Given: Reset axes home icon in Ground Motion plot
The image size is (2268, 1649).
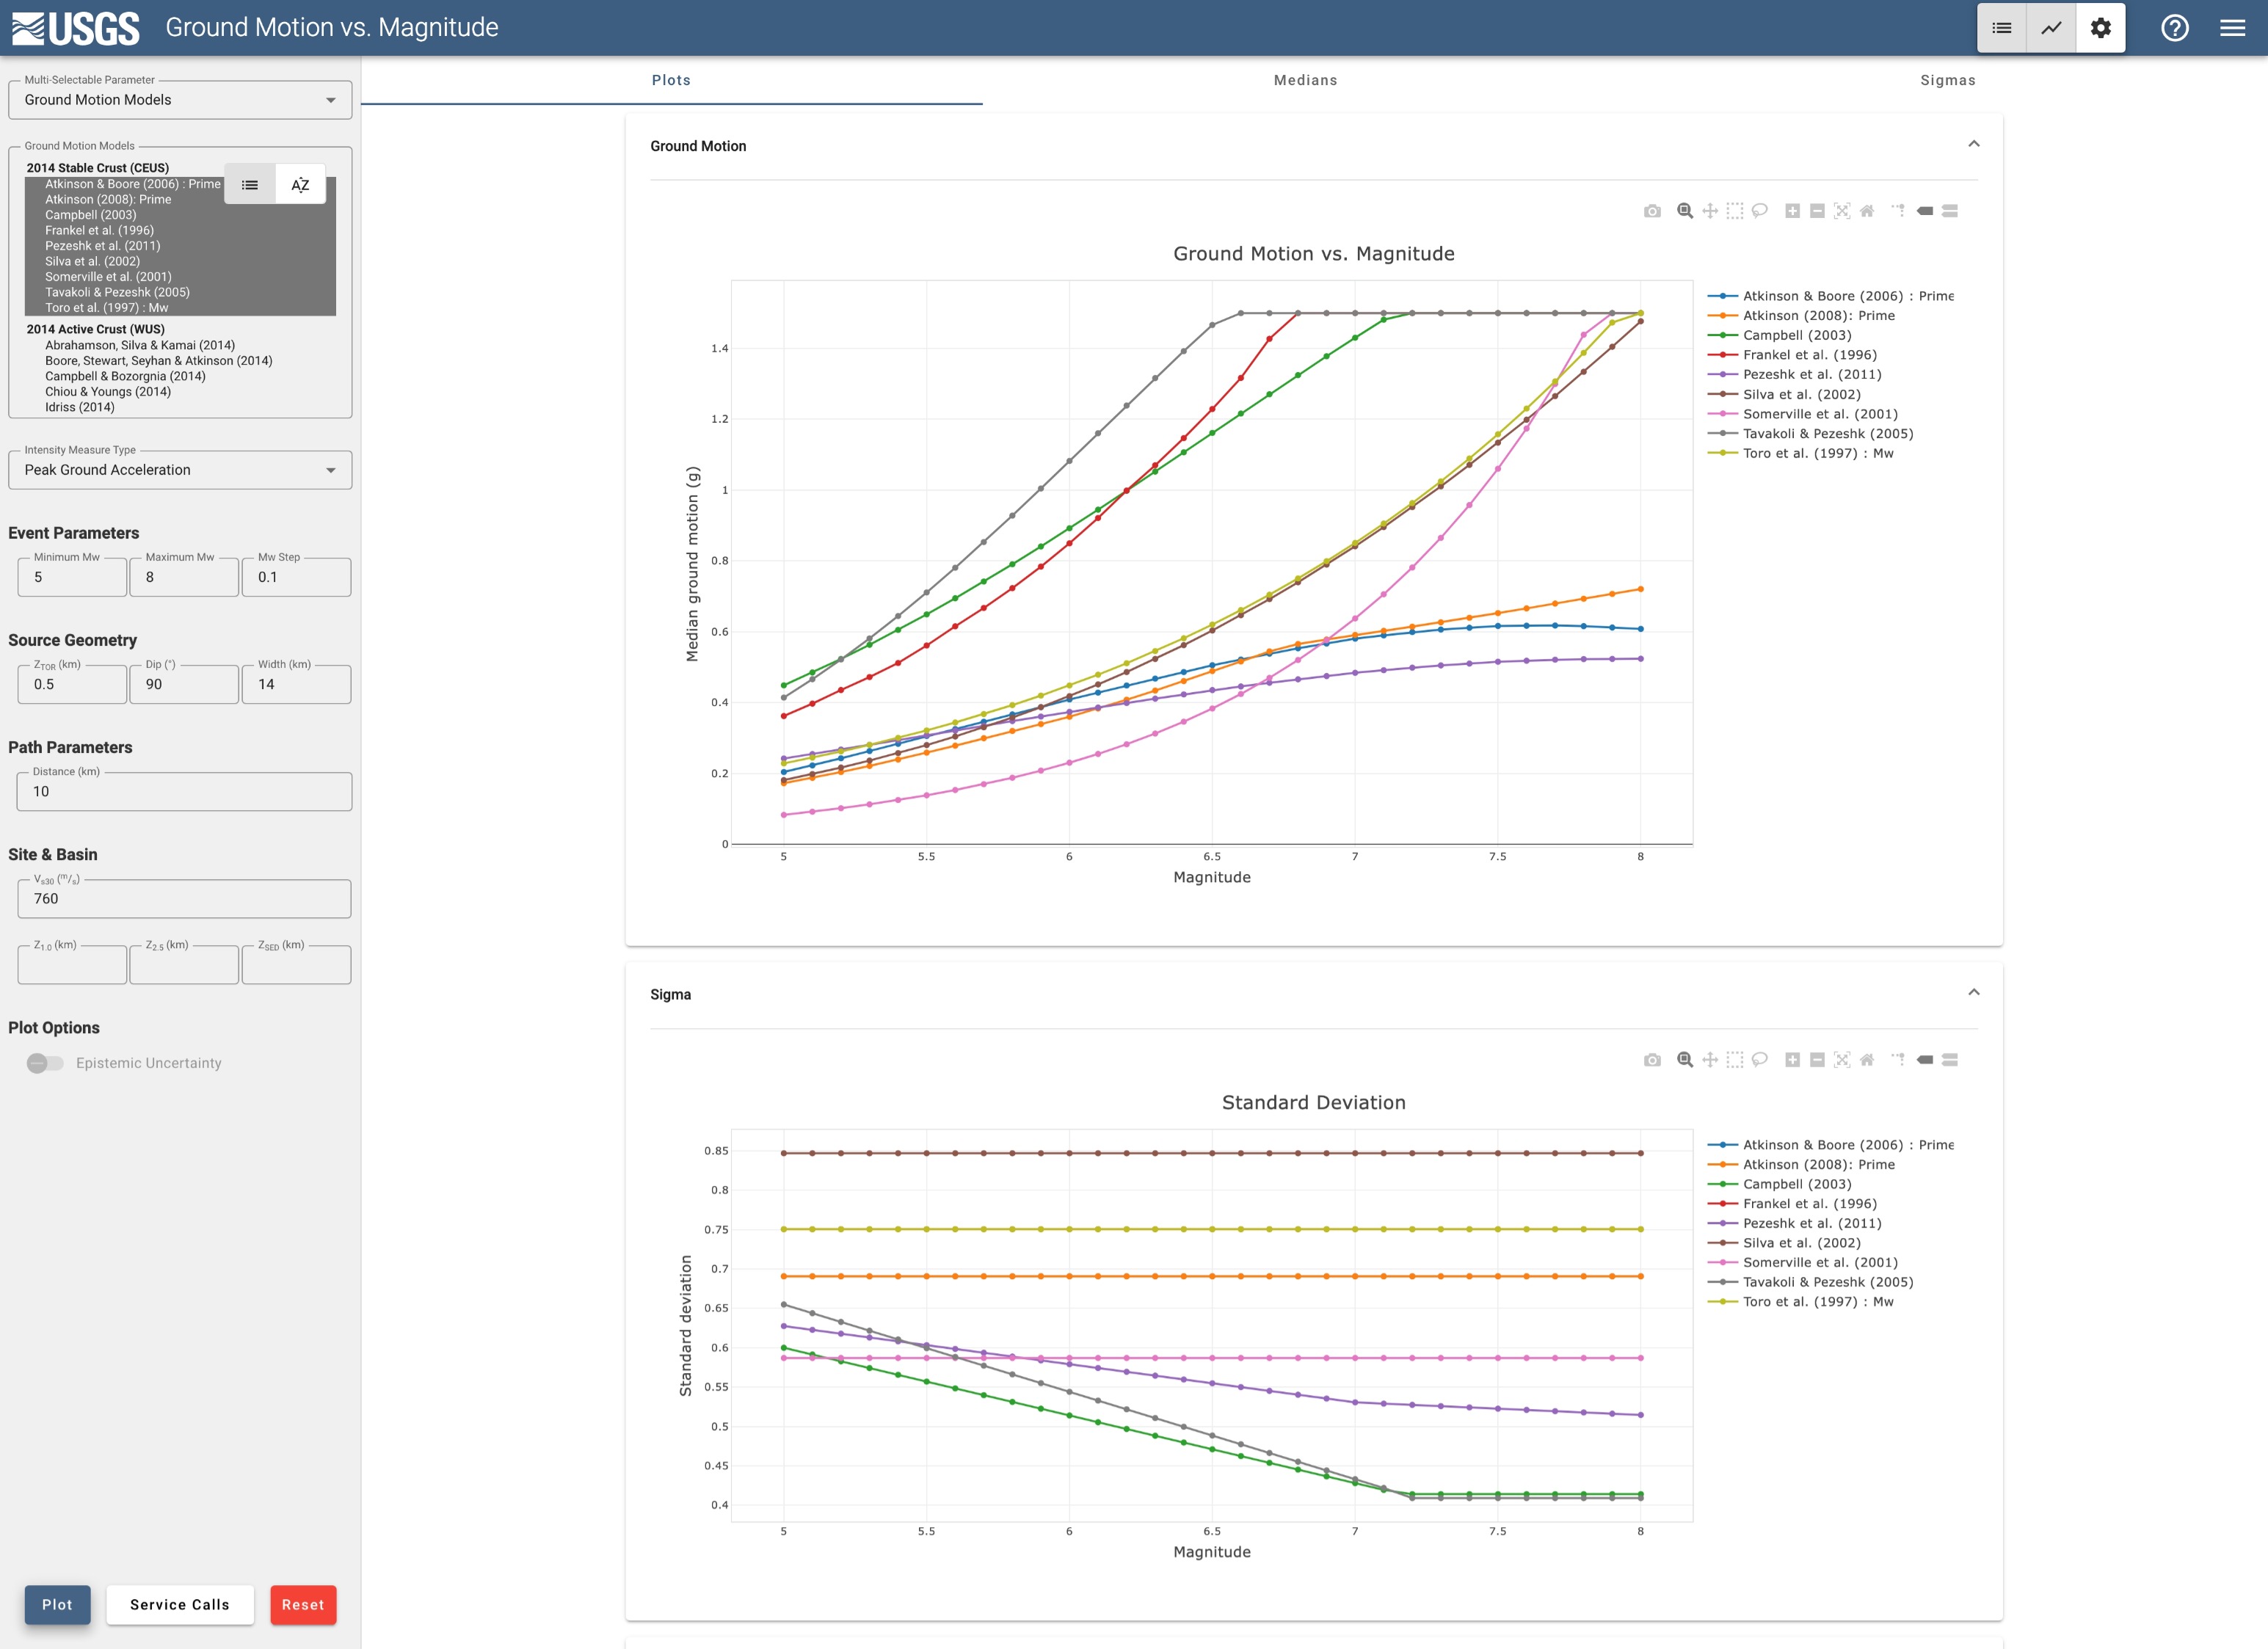Looking at the screenshot, I should [x=1867, y=211].
